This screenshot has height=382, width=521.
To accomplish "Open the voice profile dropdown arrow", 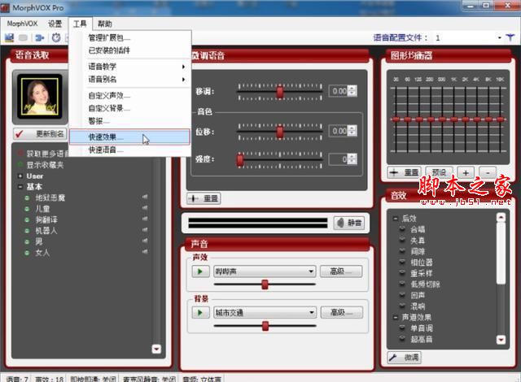I will click(499, 38).
